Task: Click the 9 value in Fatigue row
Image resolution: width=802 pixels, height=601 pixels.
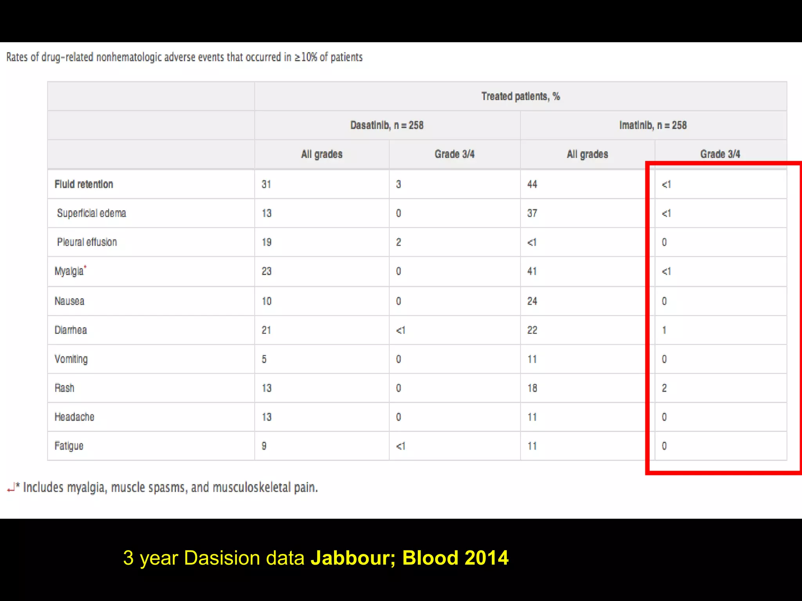Action: pyautogui.click(x=264, y=446)
